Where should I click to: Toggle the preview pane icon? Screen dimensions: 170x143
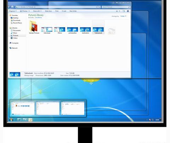(x=124, y=11)
